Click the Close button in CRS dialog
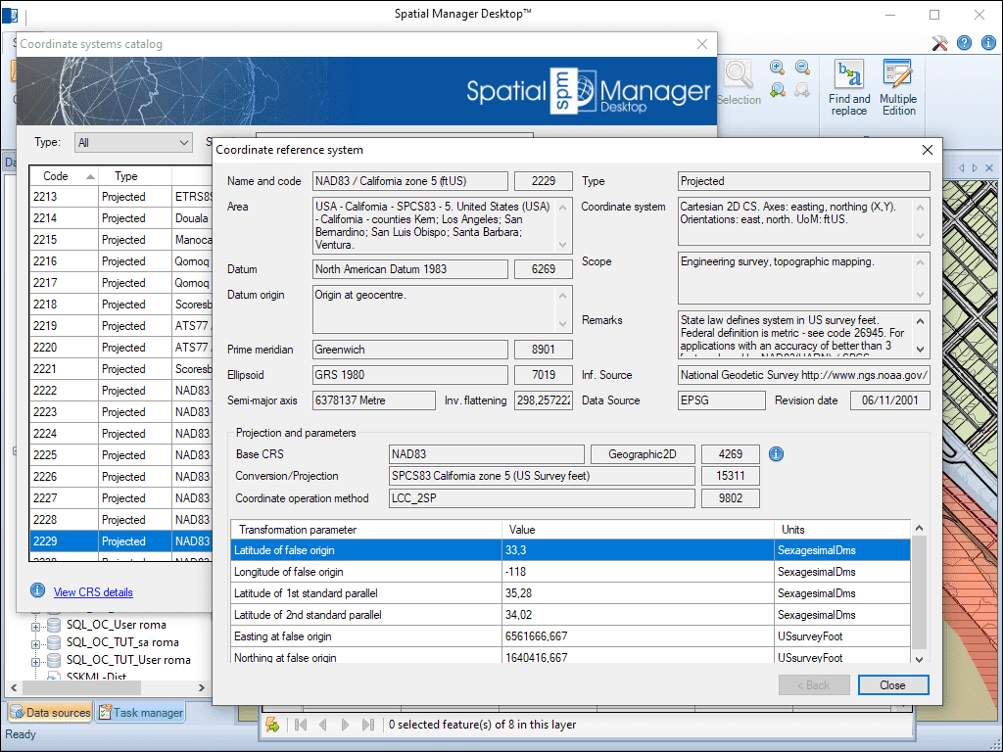 [893, 684]
